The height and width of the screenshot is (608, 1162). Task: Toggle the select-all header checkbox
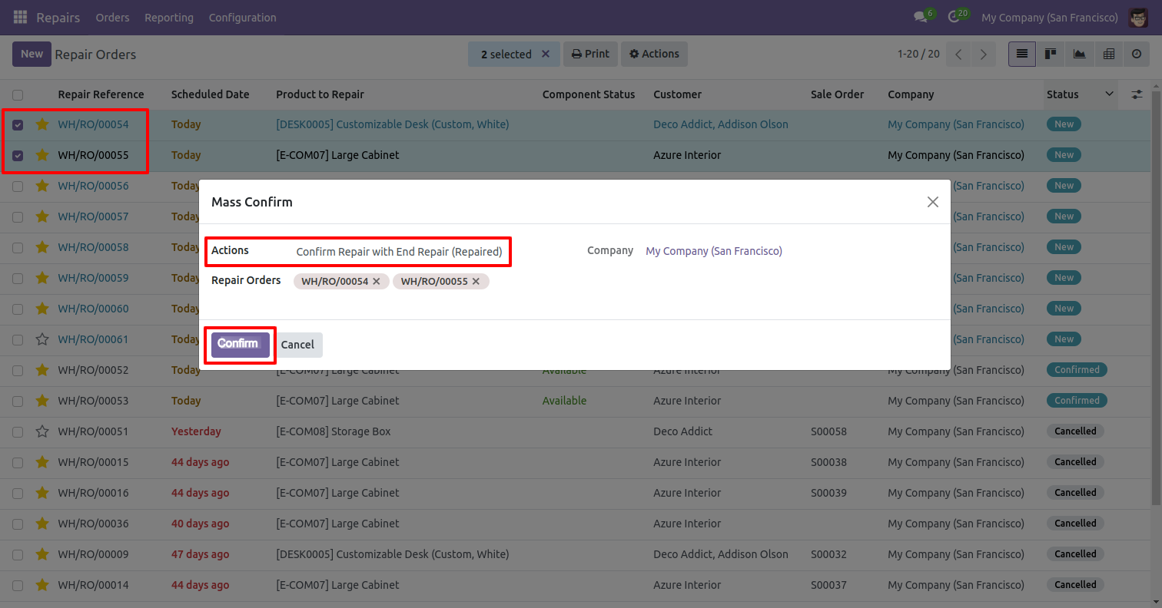[x=18, y=95]
